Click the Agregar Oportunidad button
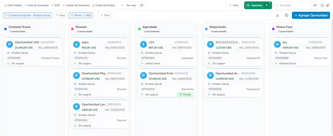 tap(311, 15)
